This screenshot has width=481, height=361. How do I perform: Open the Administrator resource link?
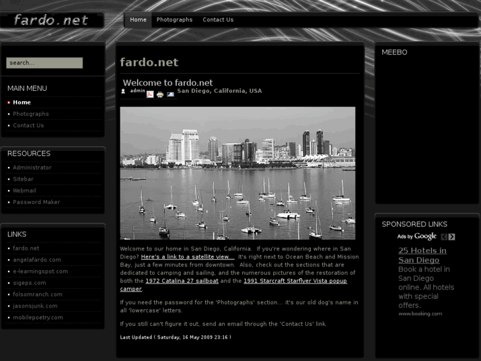[32, 168]
